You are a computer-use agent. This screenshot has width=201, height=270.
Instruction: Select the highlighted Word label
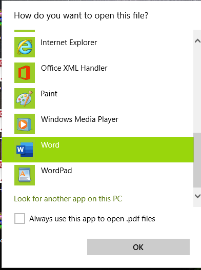[x=50, y=145]
